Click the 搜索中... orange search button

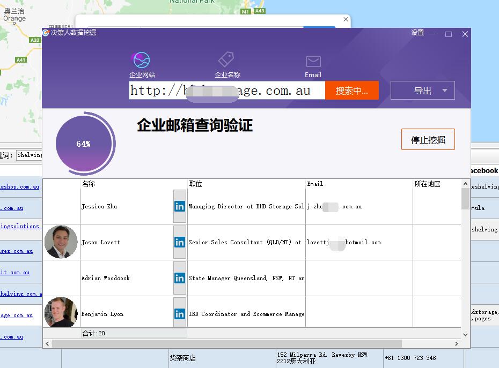(x=351, y=91)
